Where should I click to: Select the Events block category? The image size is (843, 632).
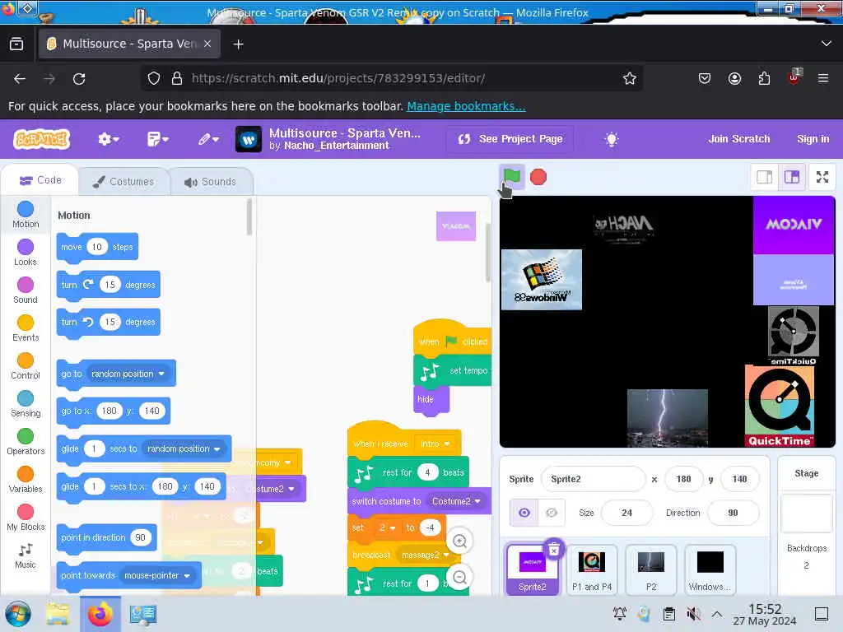(26, 328)
